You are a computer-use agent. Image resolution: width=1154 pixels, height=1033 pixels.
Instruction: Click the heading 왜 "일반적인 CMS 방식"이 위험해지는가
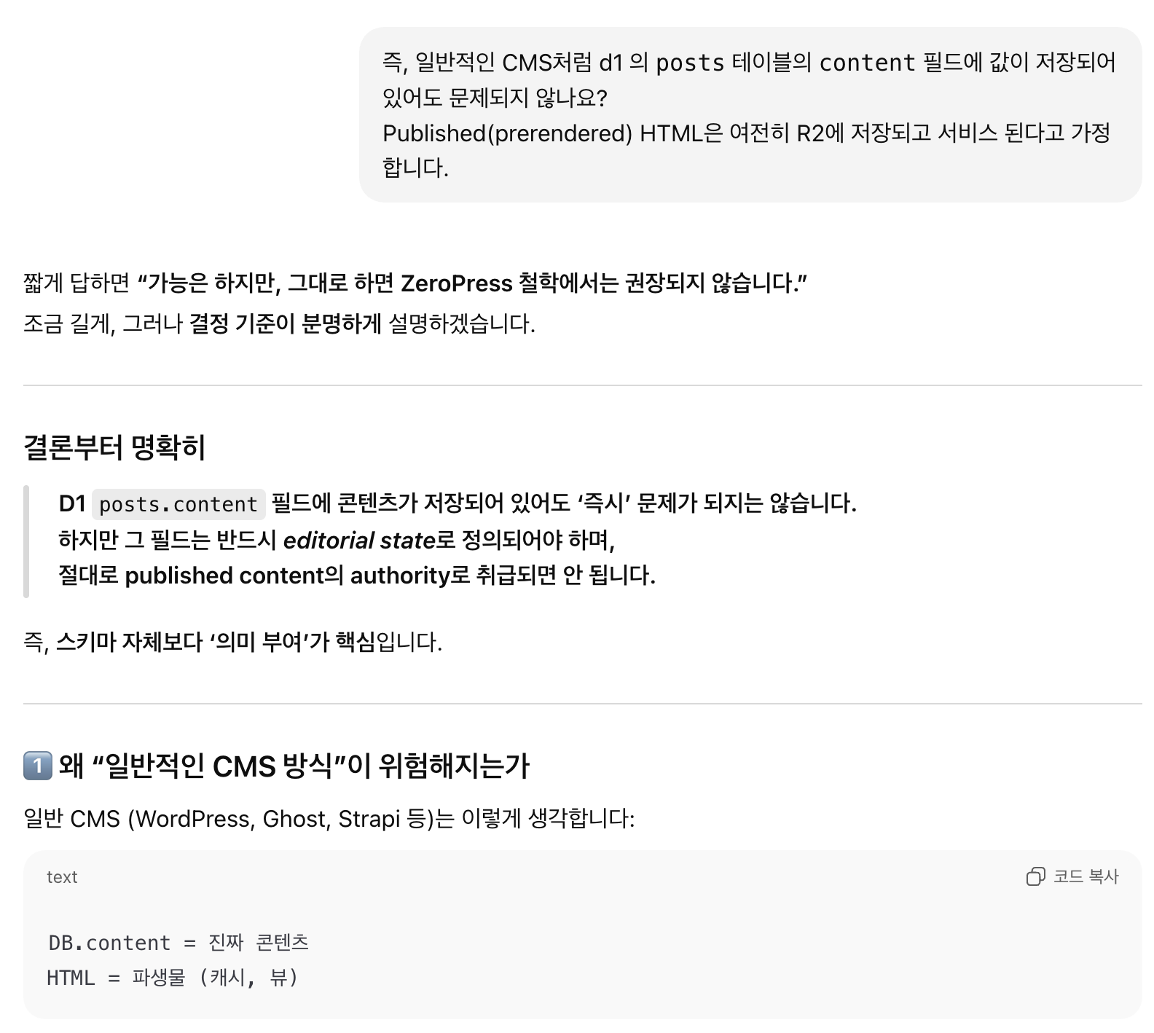click(294, 766)
